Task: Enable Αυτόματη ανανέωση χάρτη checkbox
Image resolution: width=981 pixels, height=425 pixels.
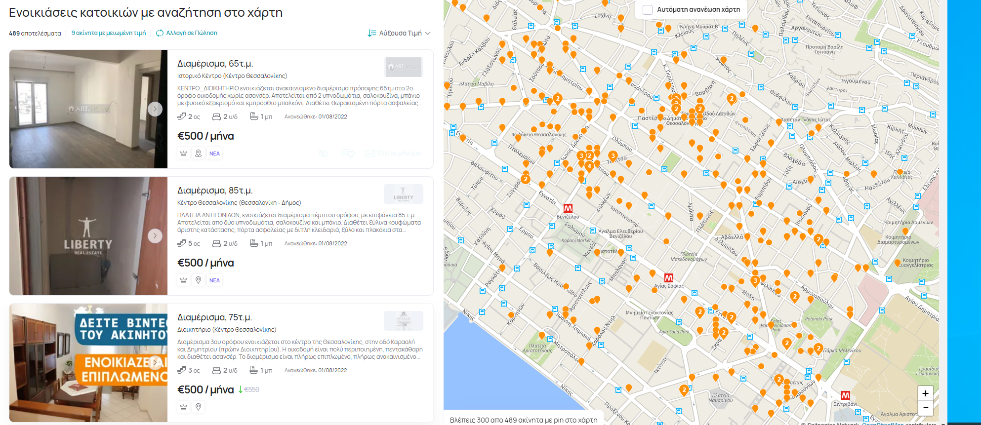Action: [x=648, y=9]
